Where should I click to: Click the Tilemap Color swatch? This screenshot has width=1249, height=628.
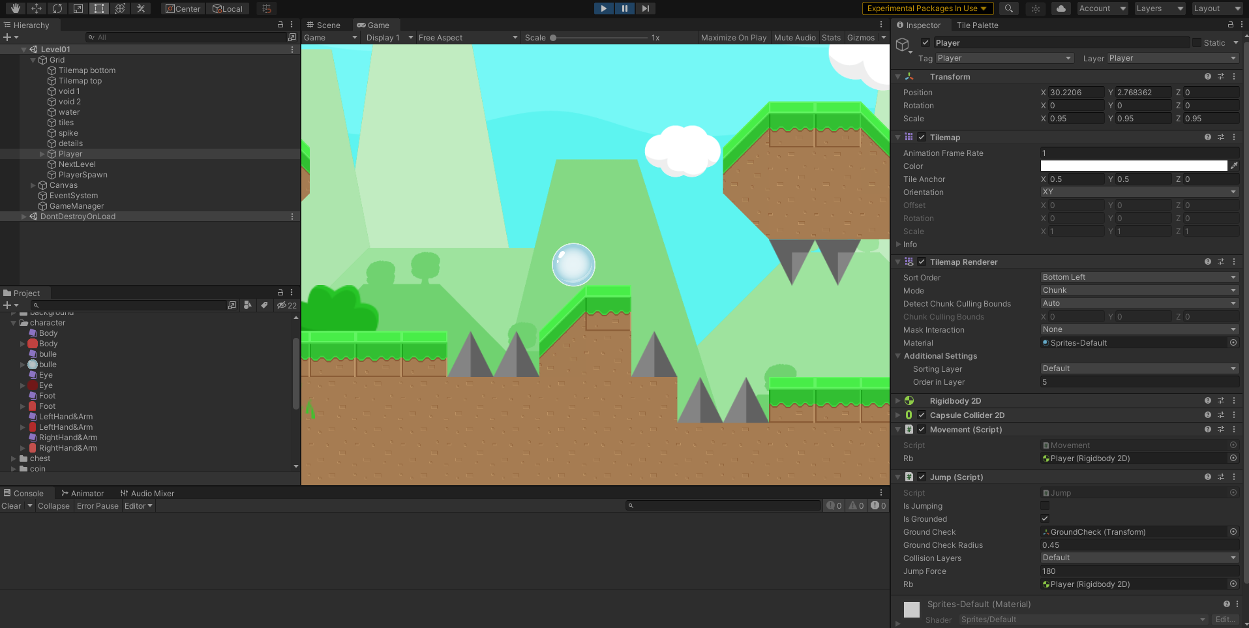point(1134,166)
